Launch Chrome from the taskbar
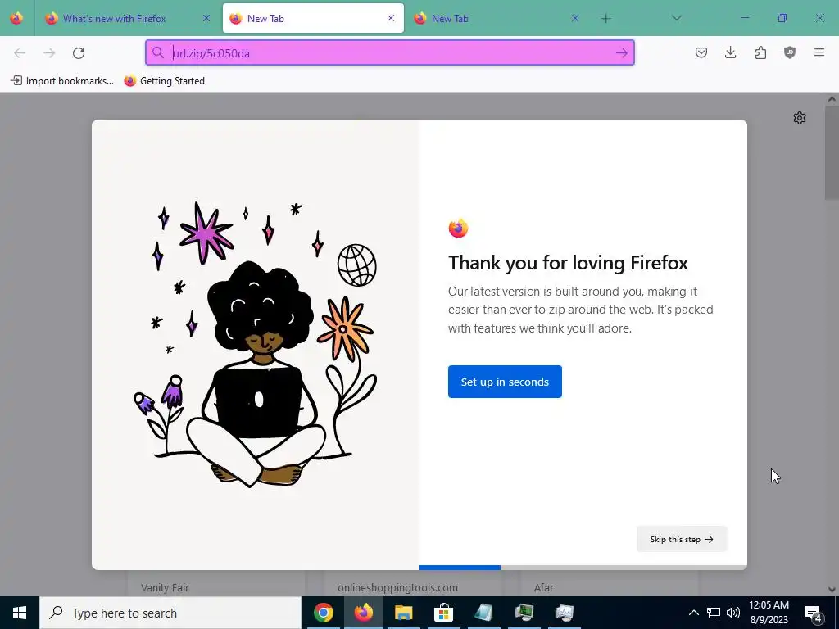 tap(323, 613)
